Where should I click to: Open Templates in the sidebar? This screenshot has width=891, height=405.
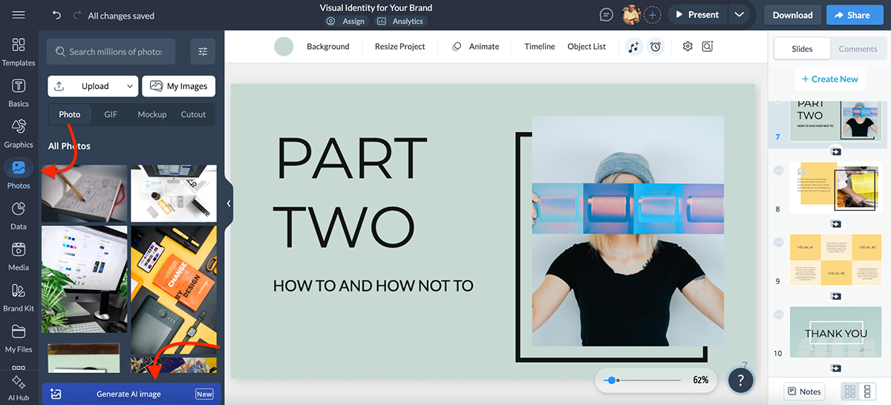tap(19, 51)
